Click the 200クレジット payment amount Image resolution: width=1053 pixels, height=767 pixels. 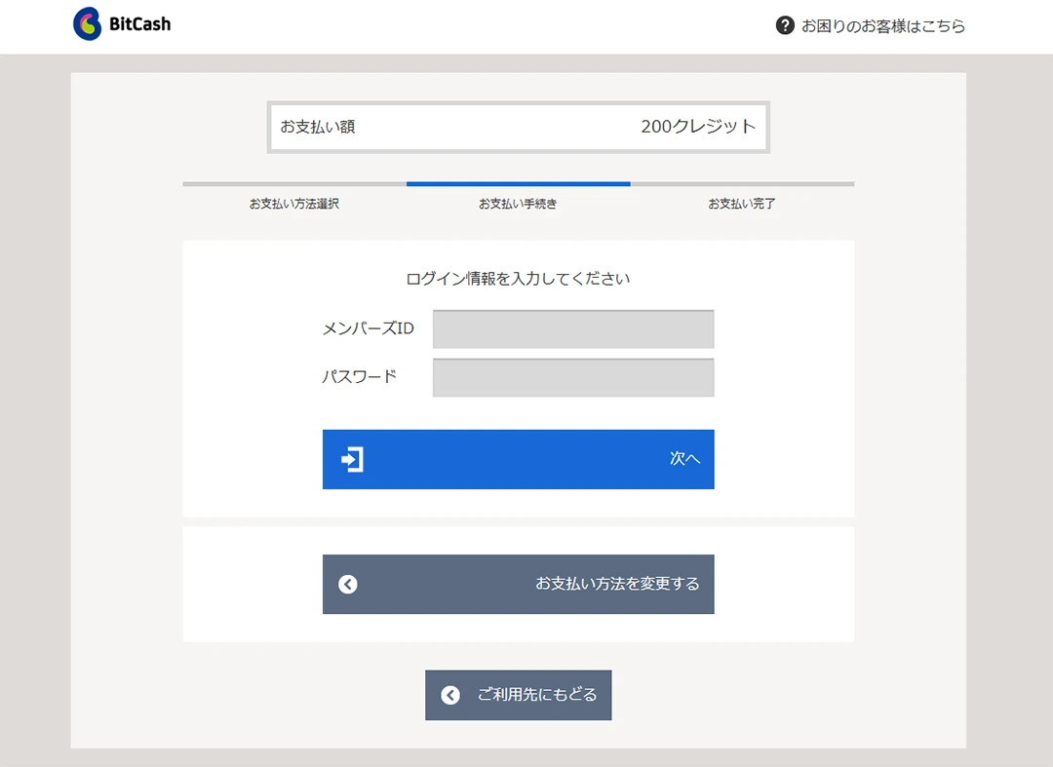698,127
